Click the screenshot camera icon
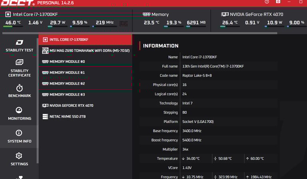 click(x=278, y=2)
